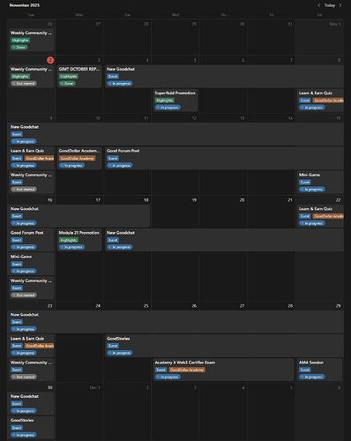Open Weekly Community event on November 16

pos(31,288)
